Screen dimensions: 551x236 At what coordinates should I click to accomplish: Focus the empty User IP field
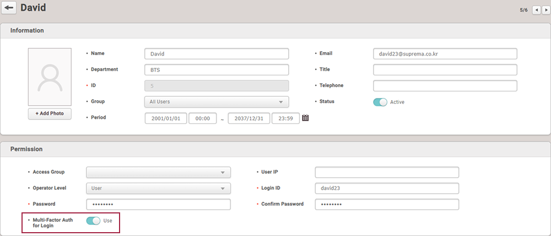[387, 172]
